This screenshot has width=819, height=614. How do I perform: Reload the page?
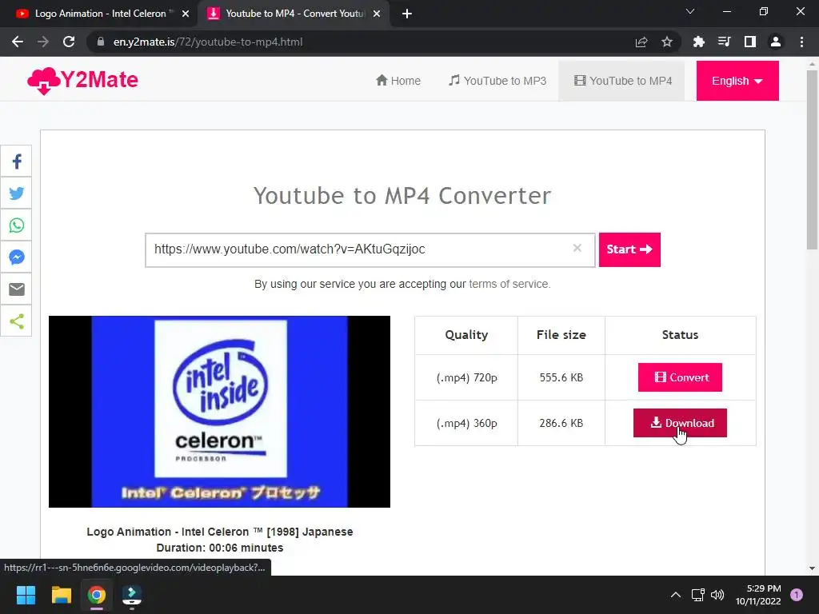[69, 42]
